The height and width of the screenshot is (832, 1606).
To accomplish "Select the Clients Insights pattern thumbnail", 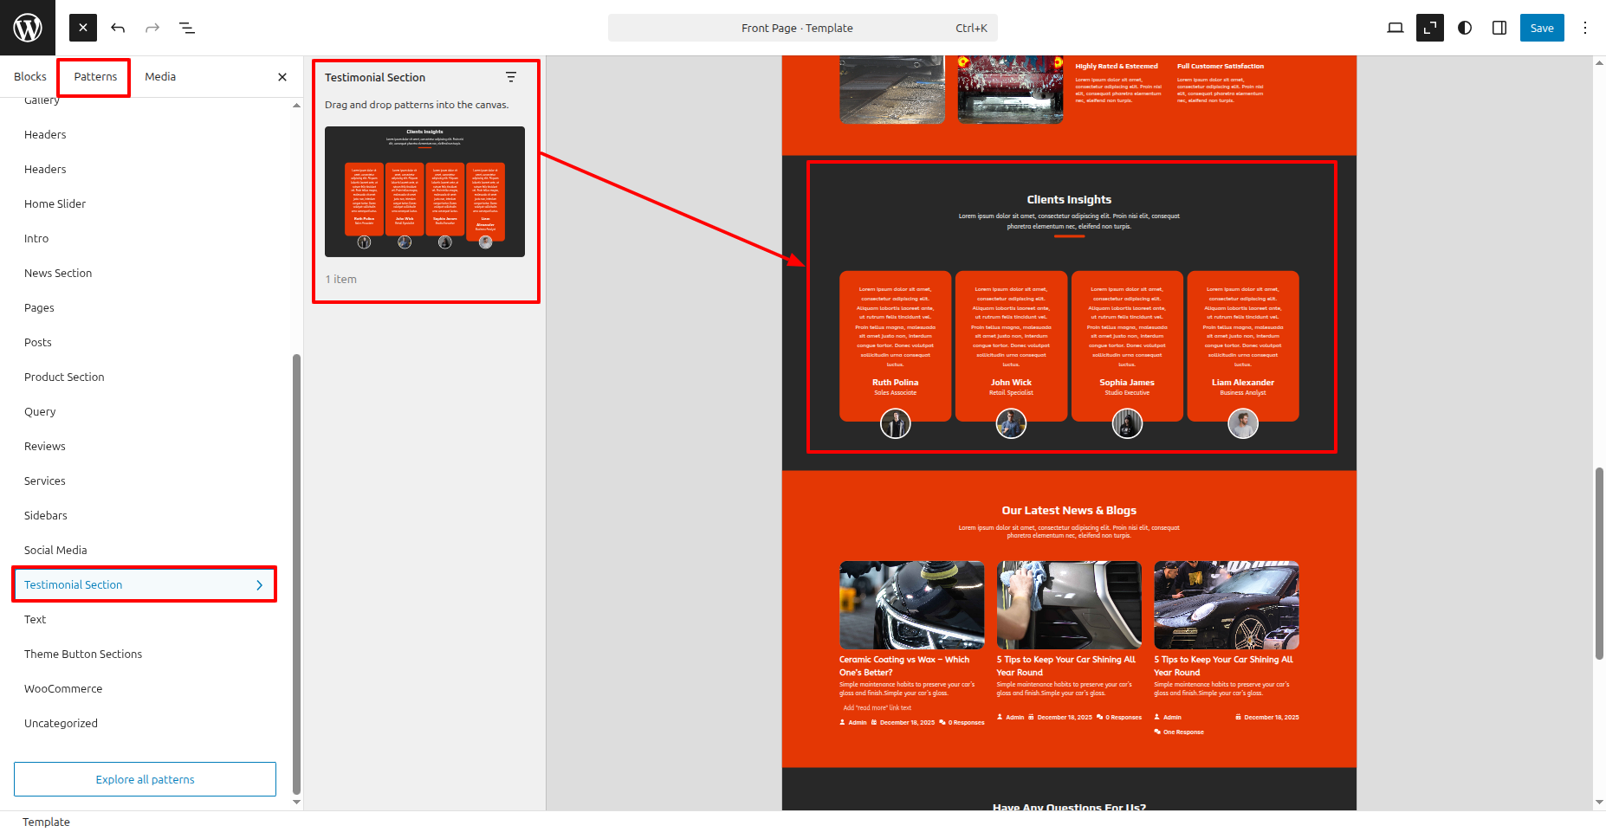I will click(x=424, y=191).
